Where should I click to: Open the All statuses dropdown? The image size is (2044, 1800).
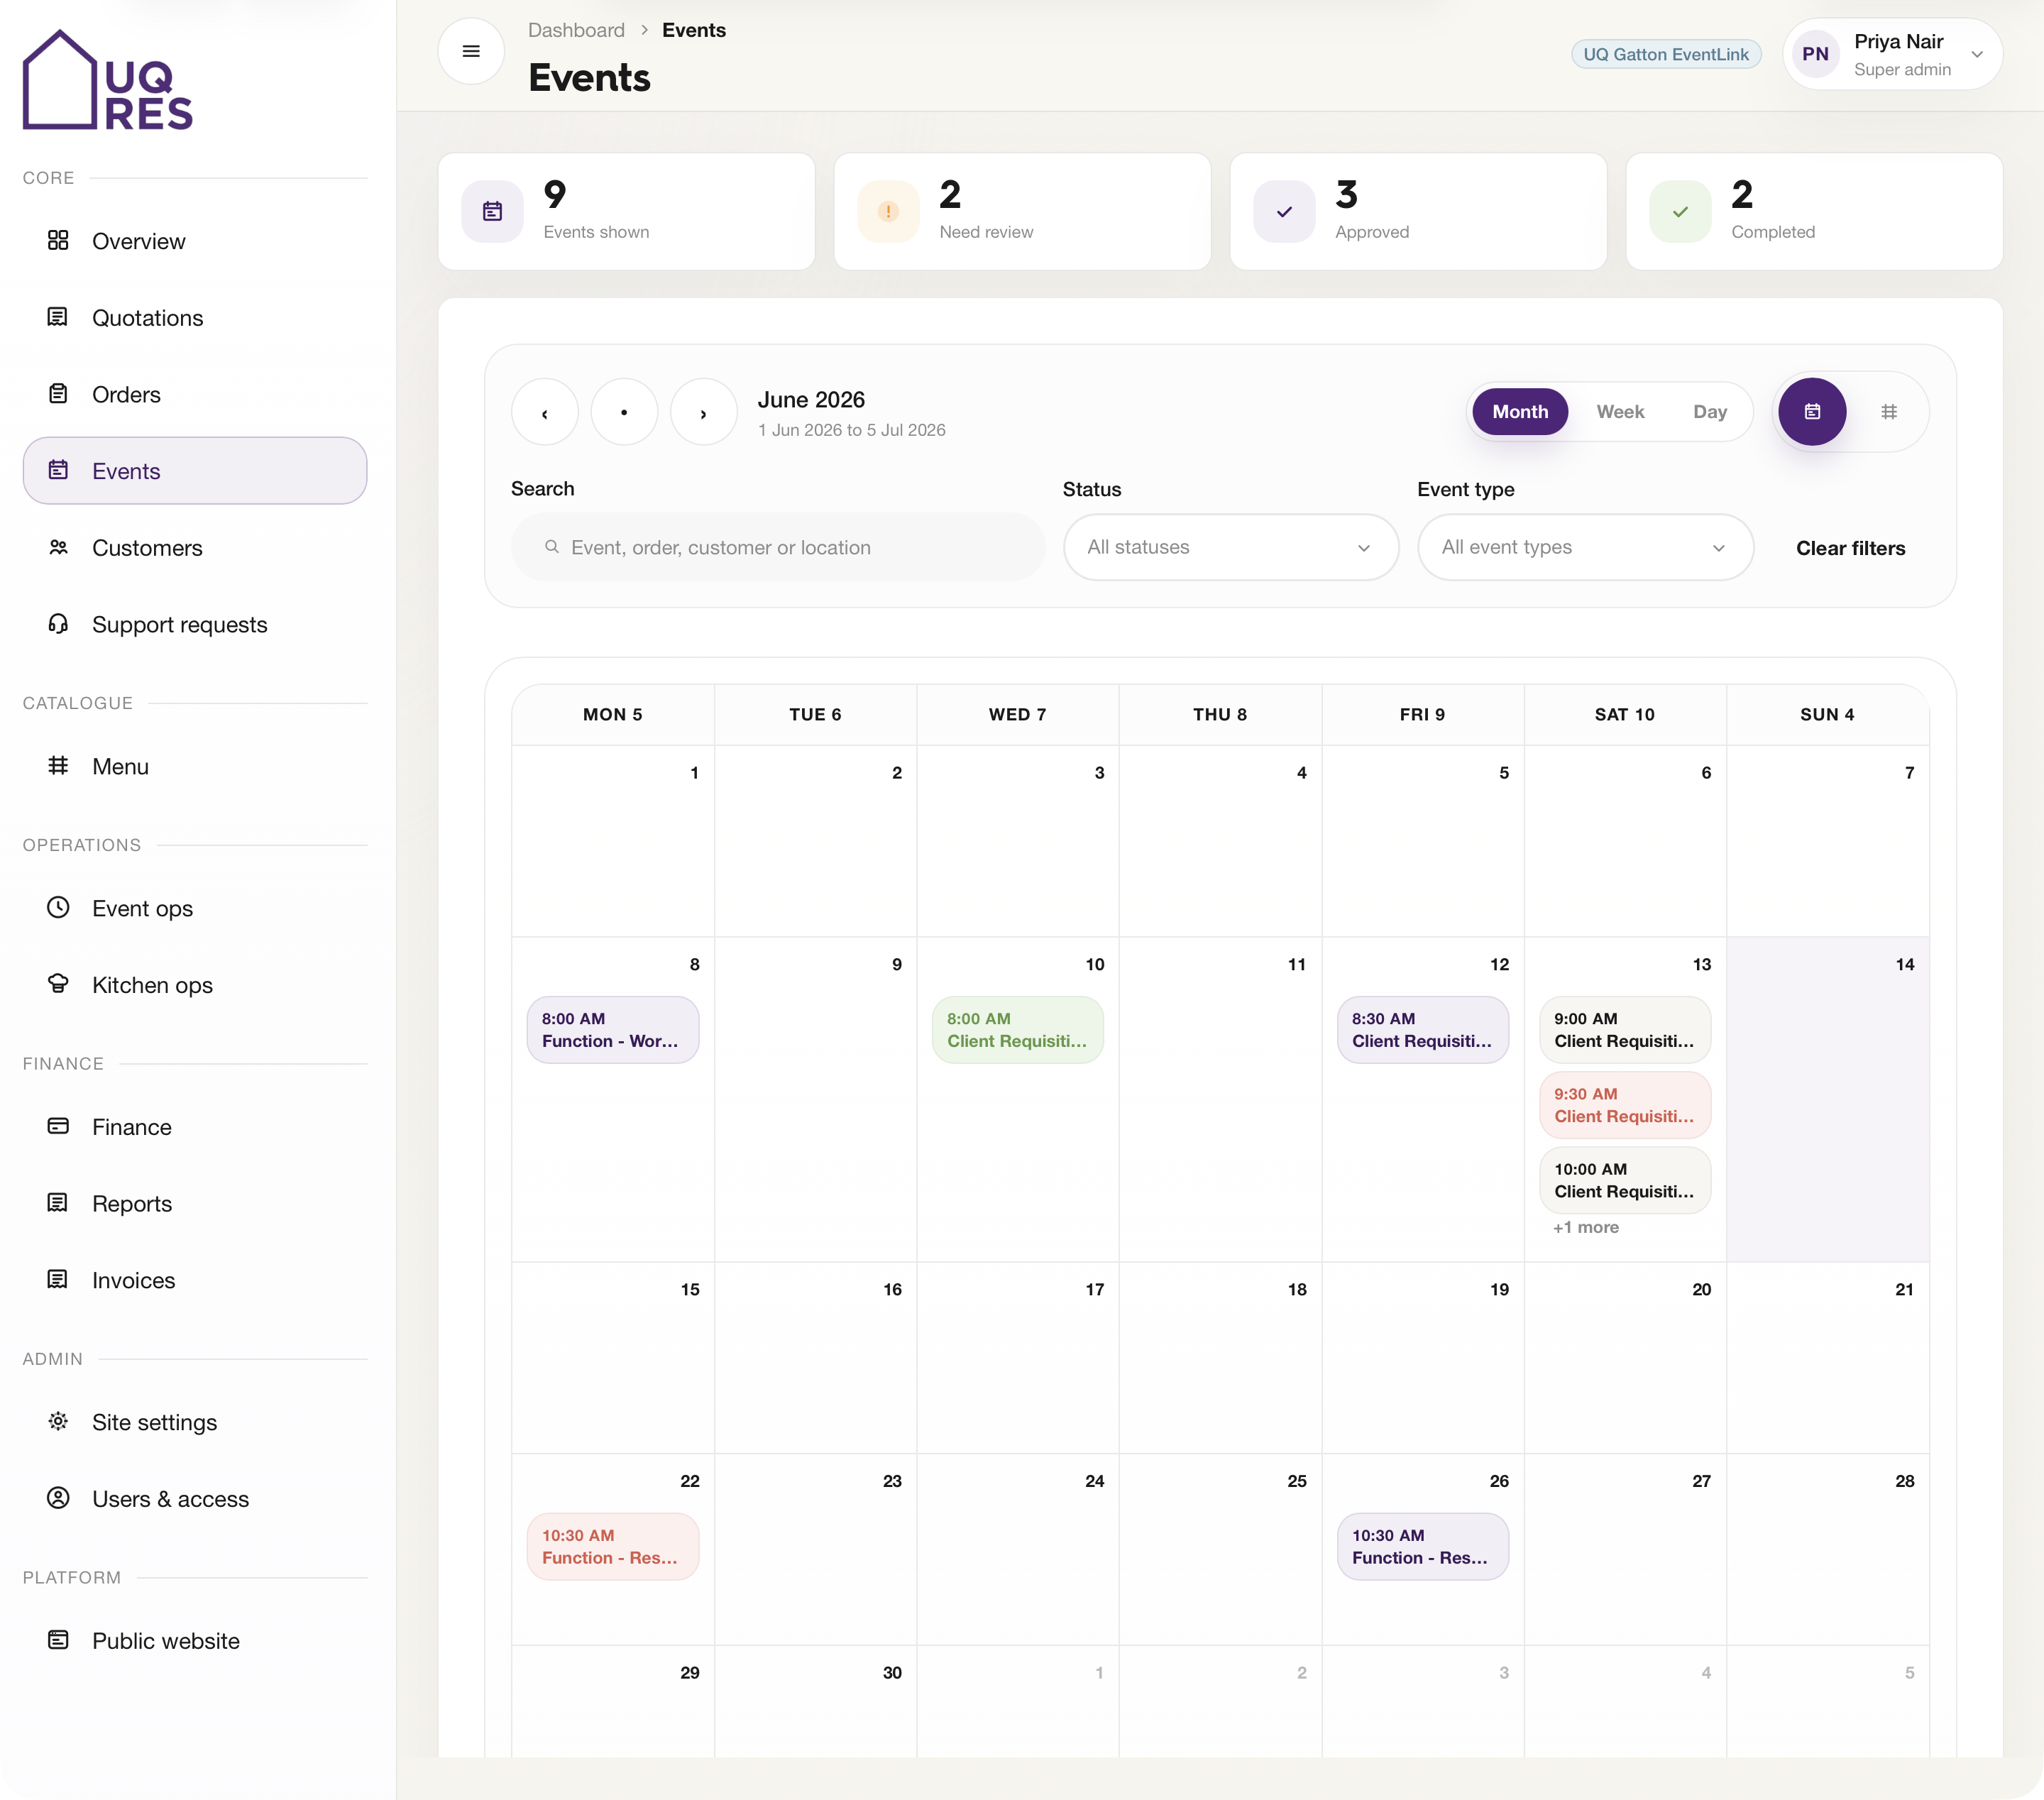[1231, 547]
